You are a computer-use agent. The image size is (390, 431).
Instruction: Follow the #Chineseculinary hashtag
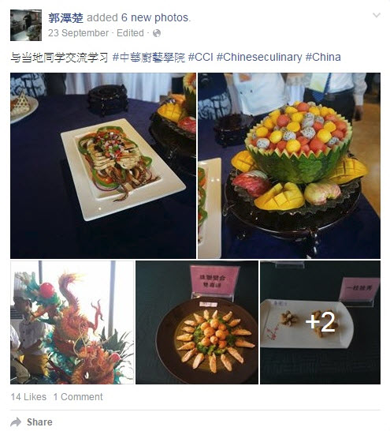coord(259,57)
